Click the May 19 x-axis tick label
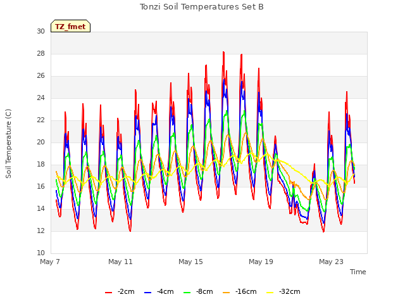 (x=261, y=262)
